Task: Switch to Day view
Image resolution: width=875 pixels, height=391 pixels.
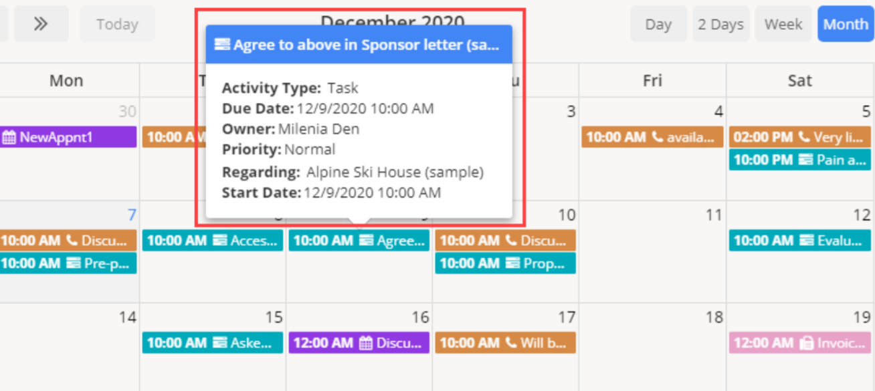Action: point(658,24)
